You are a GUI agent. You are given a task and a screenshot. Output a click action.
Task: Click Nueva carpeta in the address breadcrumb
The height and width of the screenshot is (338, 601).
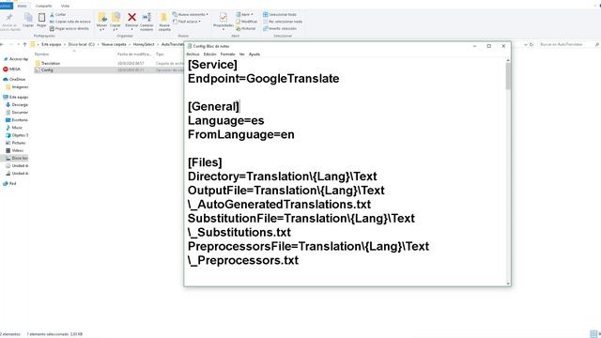pos(114,44)
